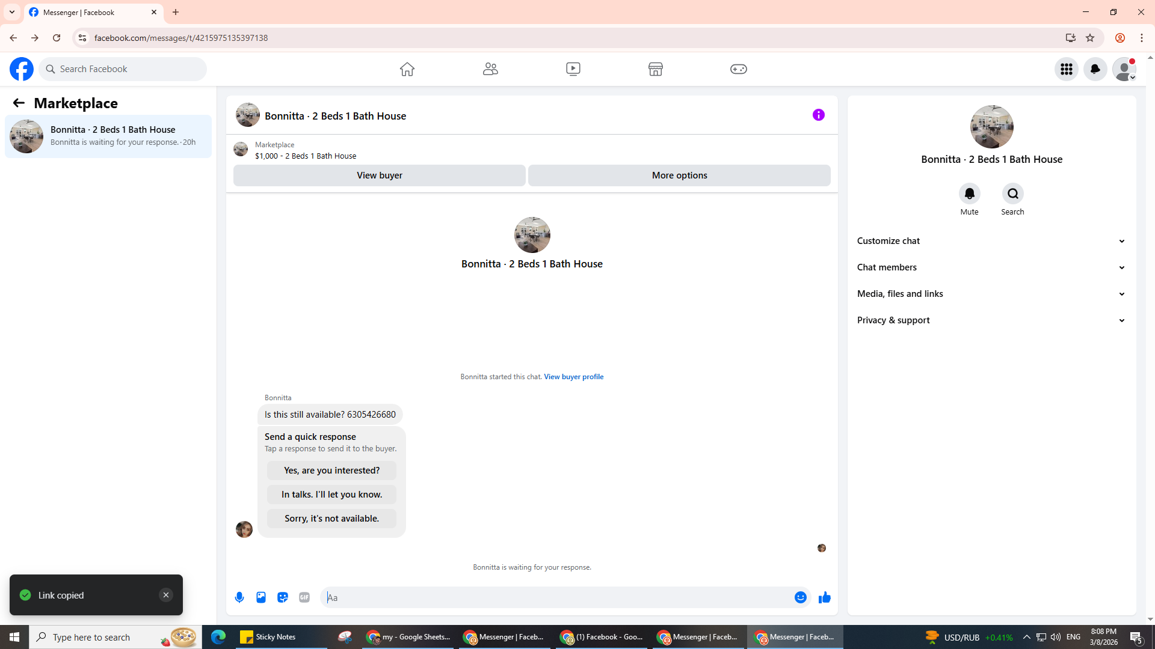Expand Media, files and links section

[991, 294]
